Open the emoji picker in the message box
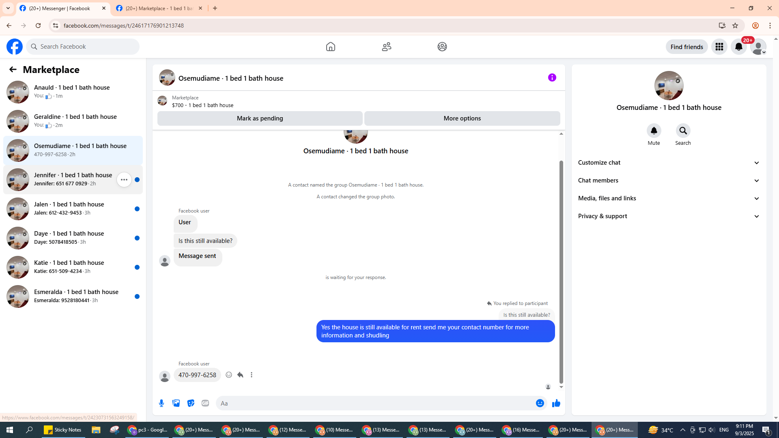779x438 pixels. point(540,403)
